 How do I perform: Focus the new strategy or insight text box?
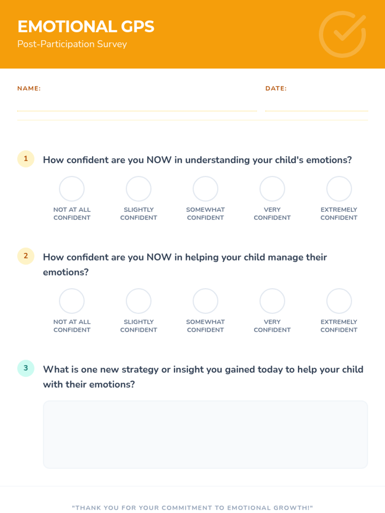pyautogui.click(x=205, y=434)
